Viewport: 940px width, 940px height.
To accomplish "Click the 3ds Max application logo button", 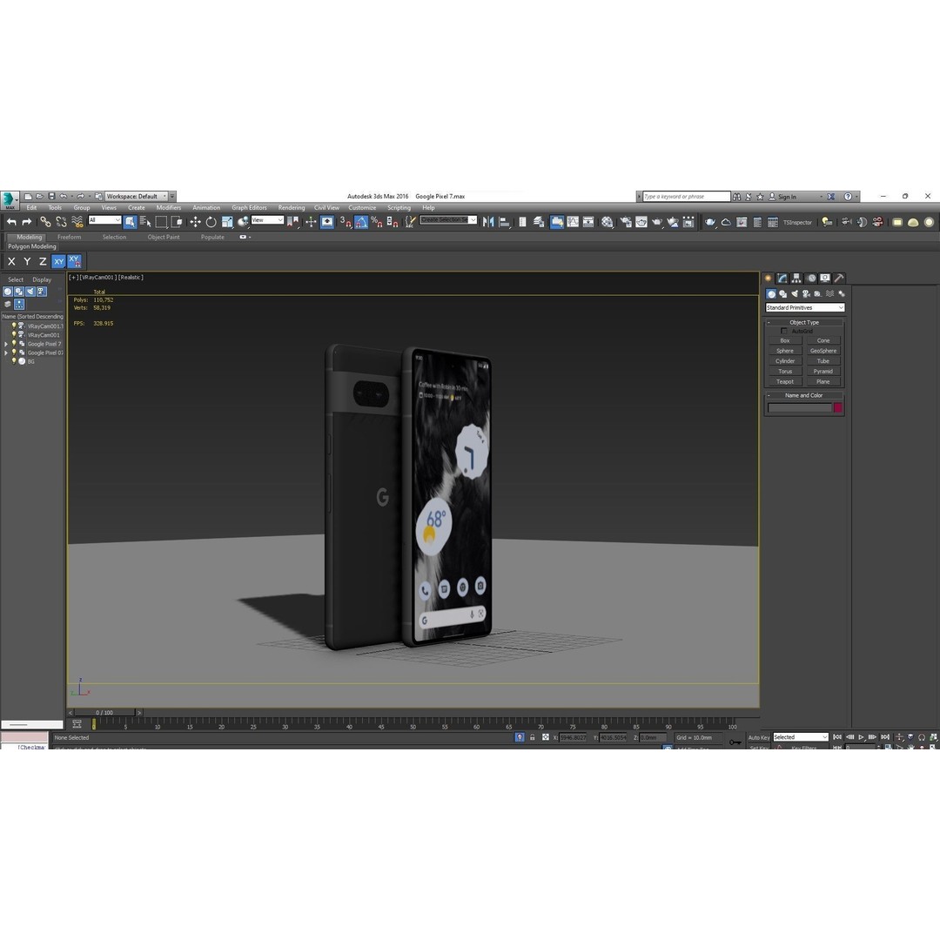I will [10, 200].
